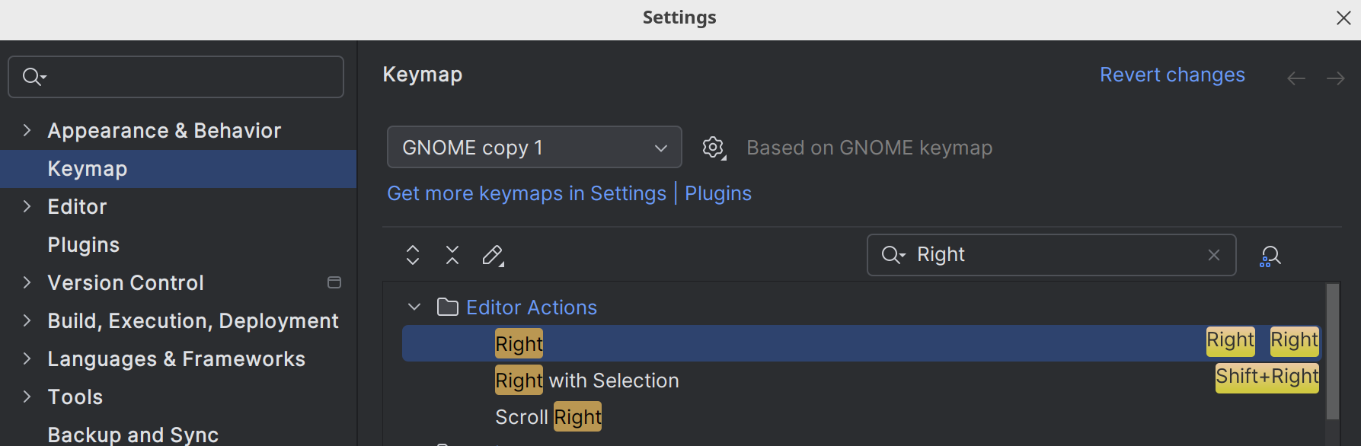Click the back navigation arrow
This screenshot has width=1361, height=446.
tap(1296, 78)
